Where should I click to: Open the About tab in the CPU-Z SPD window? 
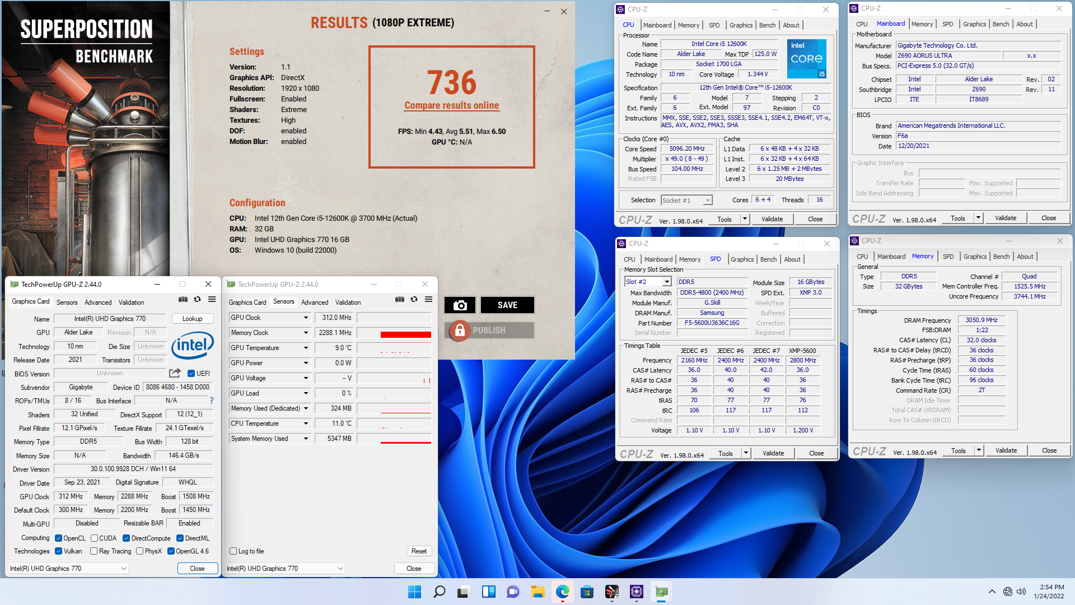click(x=792, y=259)
